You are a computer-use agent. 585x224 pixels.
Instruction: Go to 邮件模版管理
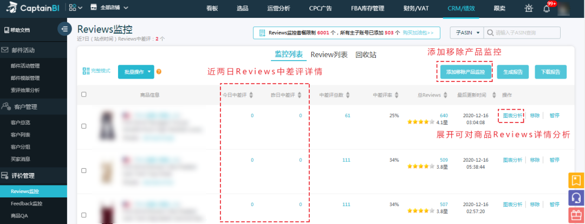coord(25,78)
